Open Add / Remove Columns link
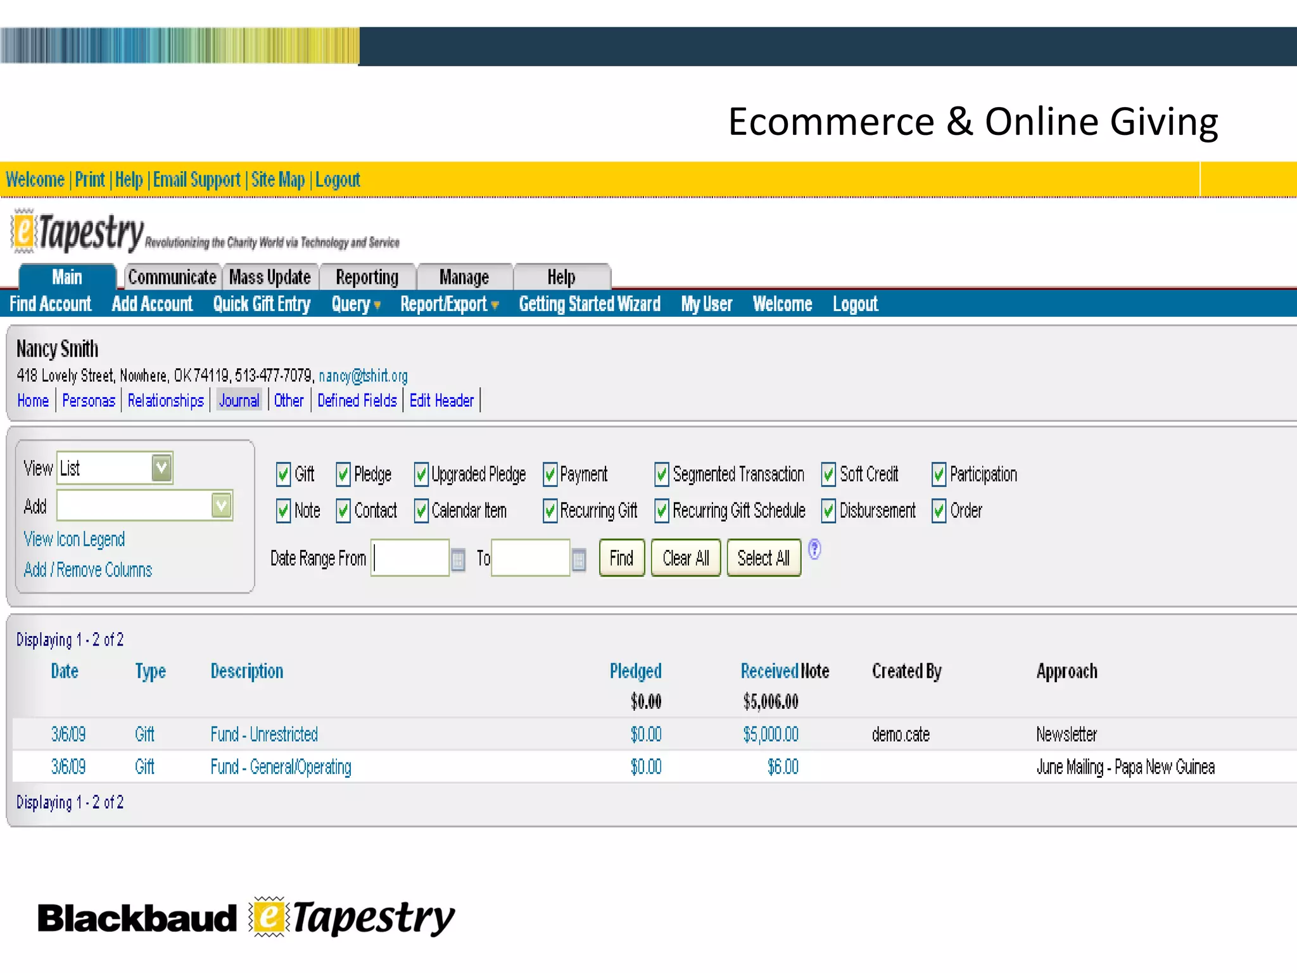Screen dimensions: 1297x973 (88, 570)
